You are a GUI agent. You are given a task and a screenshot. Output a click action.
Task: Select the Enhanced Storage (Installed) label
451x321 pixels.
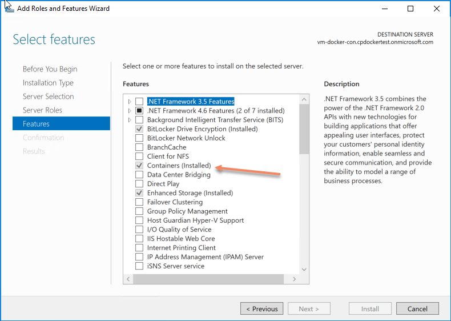[x=190, y=193]
